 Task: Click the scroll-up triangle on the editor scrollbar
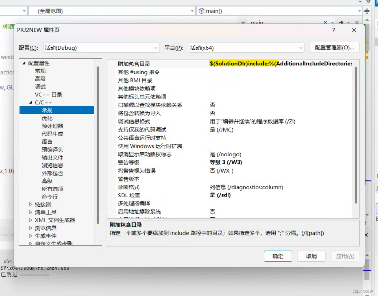(x=367, y=20)
